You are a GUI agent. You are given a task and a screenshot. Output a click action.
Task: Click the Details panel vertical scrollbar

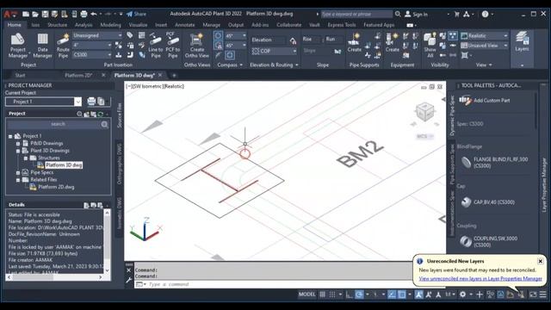coord(107,241)
